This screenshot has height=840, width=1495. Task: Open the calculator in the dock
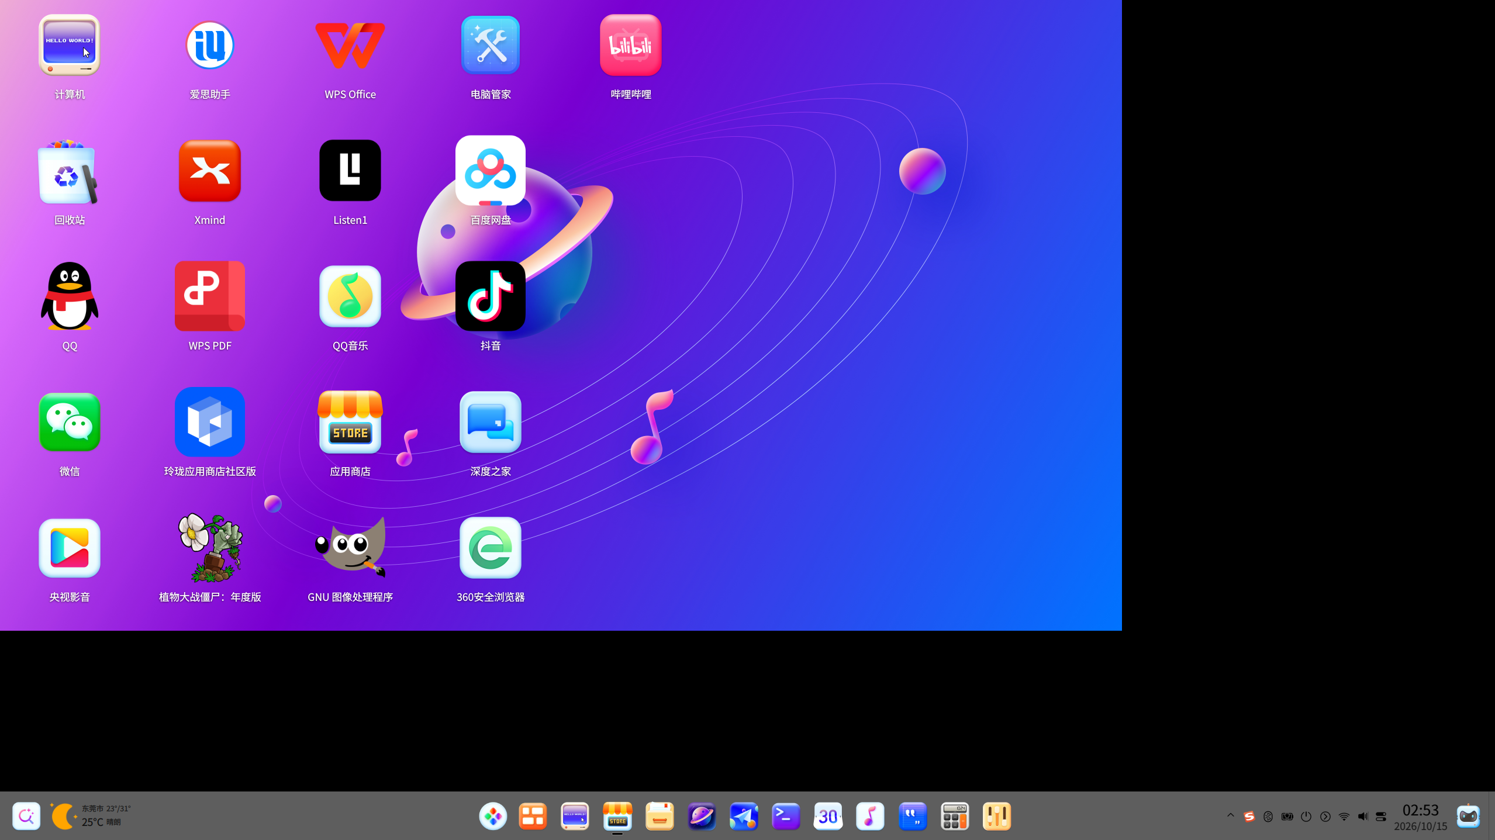click(x=954, y=816)
